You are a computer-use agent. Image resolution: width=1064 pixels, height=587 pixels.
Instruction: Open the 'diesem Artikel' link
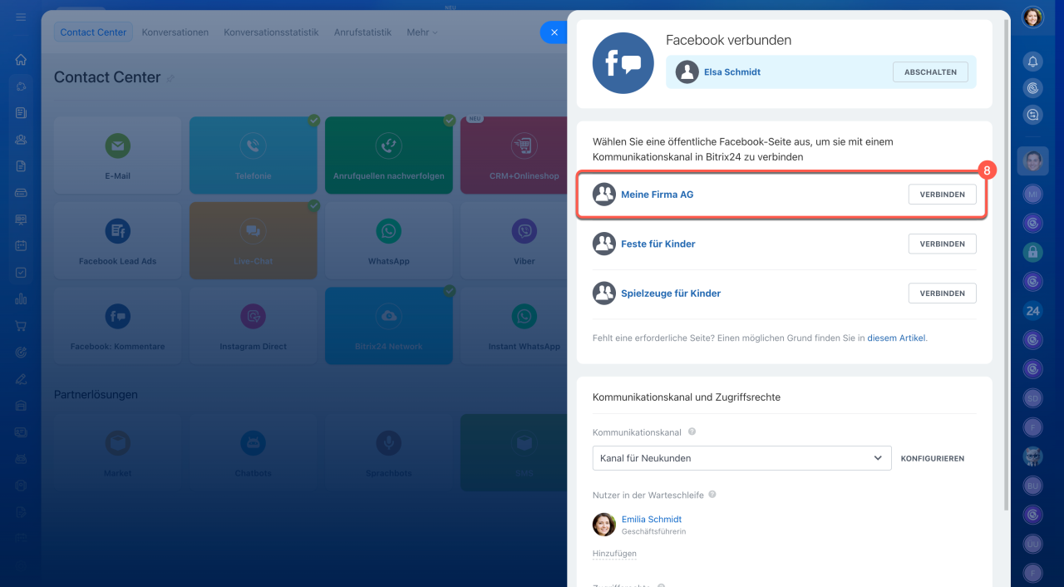point(896,338)
